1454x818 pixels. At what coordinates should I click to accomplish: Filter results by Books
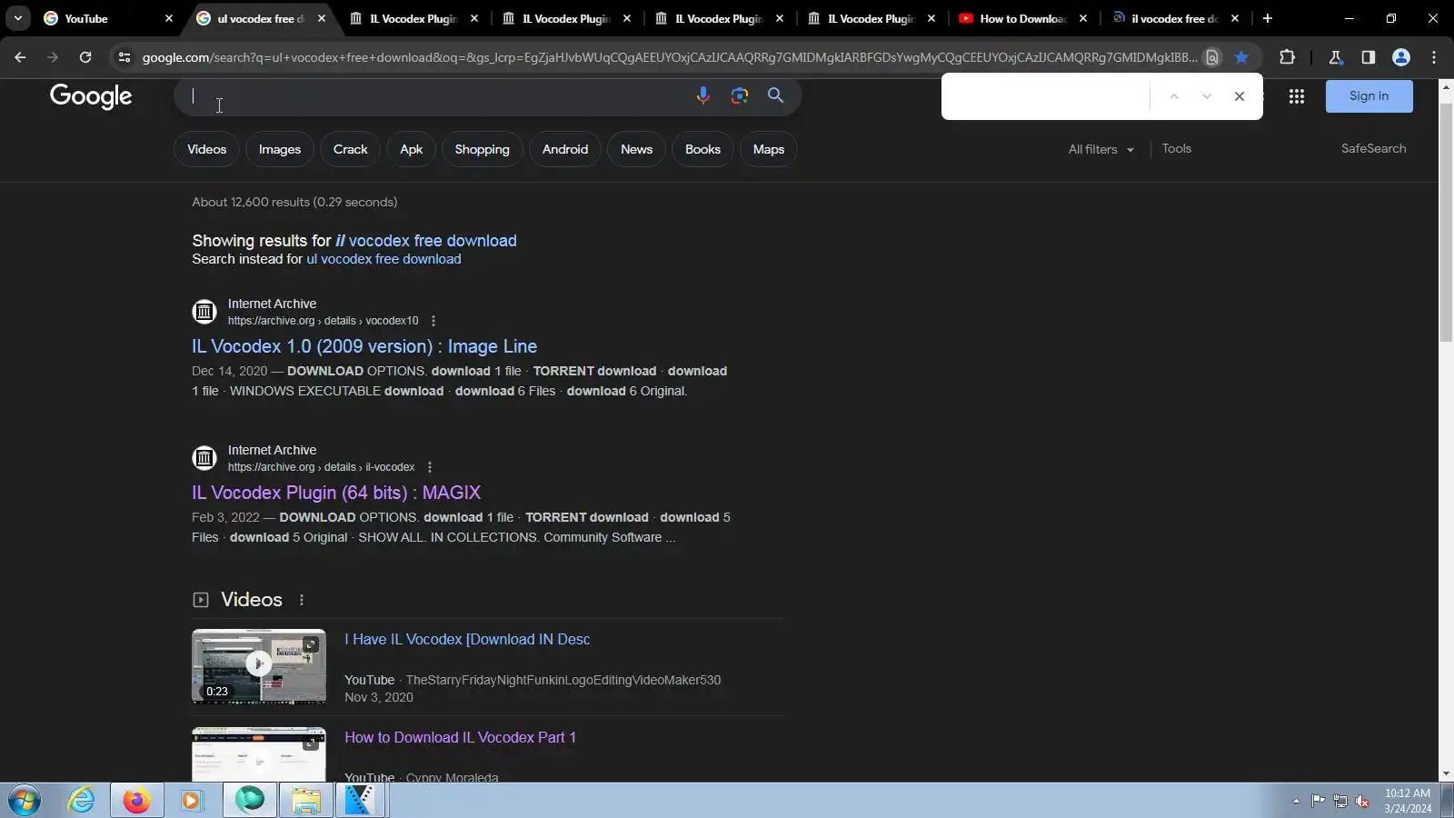[x=702, y=149]
